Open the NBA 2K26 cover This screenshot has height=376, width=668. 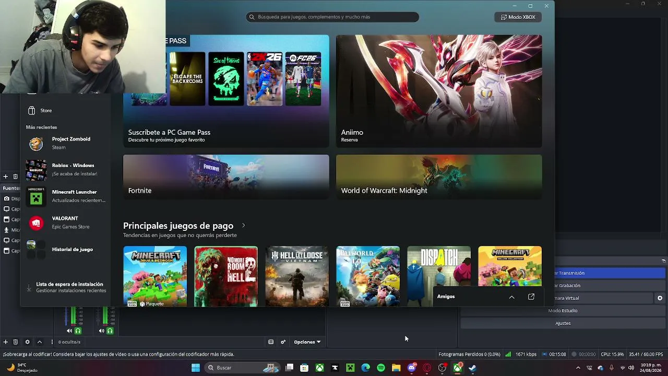pos(265,79)
